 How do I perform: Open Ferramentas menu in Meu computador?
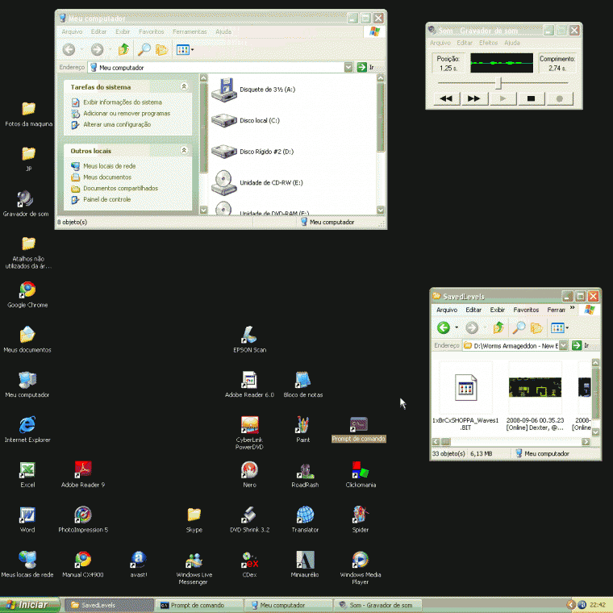click(x=190, y=31)
